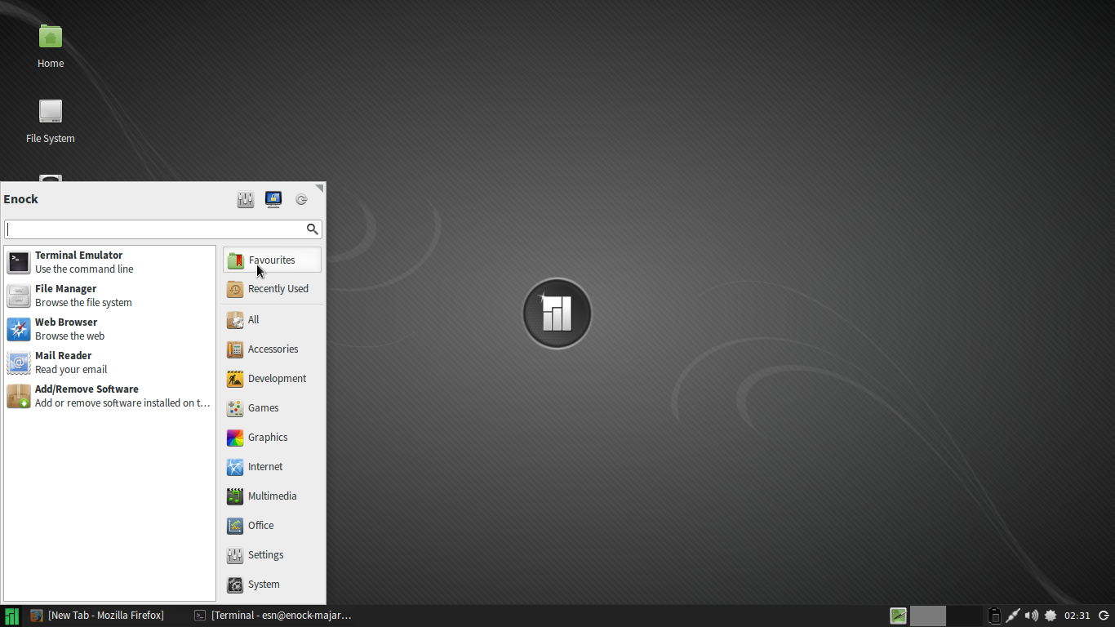Open the Home desktop icon

(51, 47)
